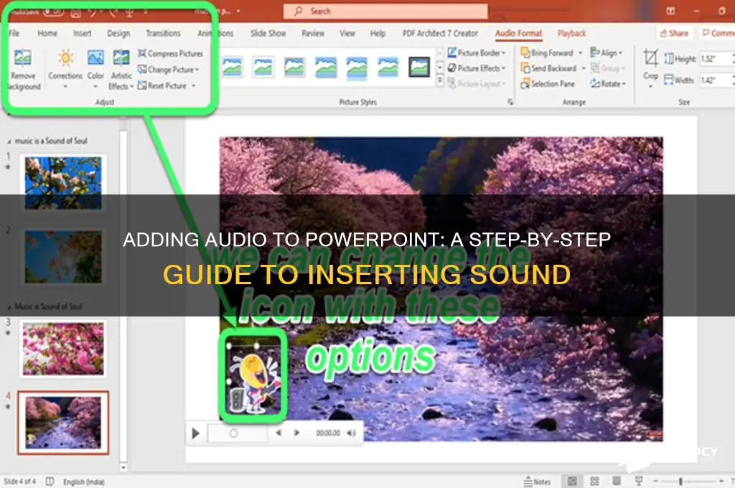The image size is (735, 488).
Task: Start the Slide Show from status bar
Action: pos(638,482)
